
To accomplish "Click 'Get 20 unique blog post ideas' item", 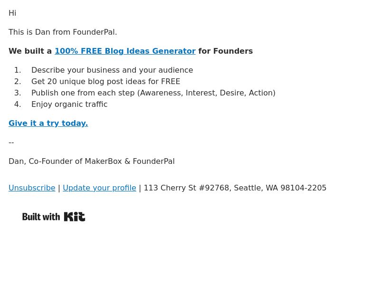I will click(106, 81).
